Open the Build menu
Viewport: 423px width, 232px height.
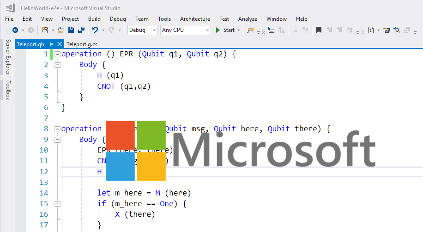tap(94, 19)
